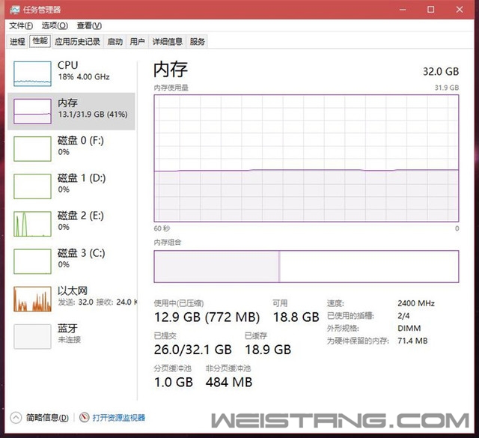
Task: Click the 18.9 GB cached value
Action: pos(268,350)
